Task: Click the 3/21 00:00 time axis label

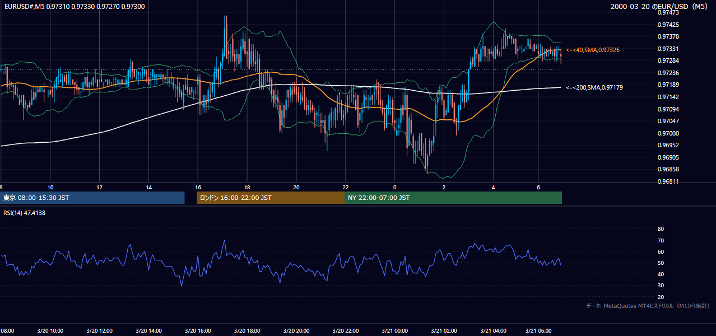Action: click(x=395, y=331)
